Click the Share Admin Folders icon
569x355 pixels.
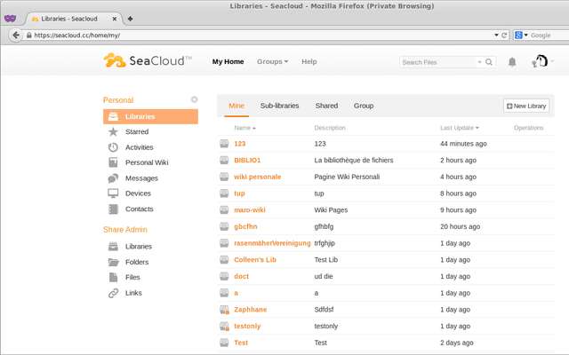(x=113, y=262)
